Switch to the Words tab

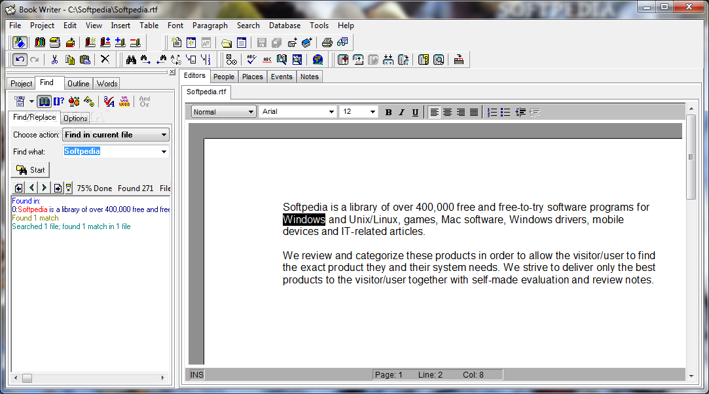tap(107, 84)
